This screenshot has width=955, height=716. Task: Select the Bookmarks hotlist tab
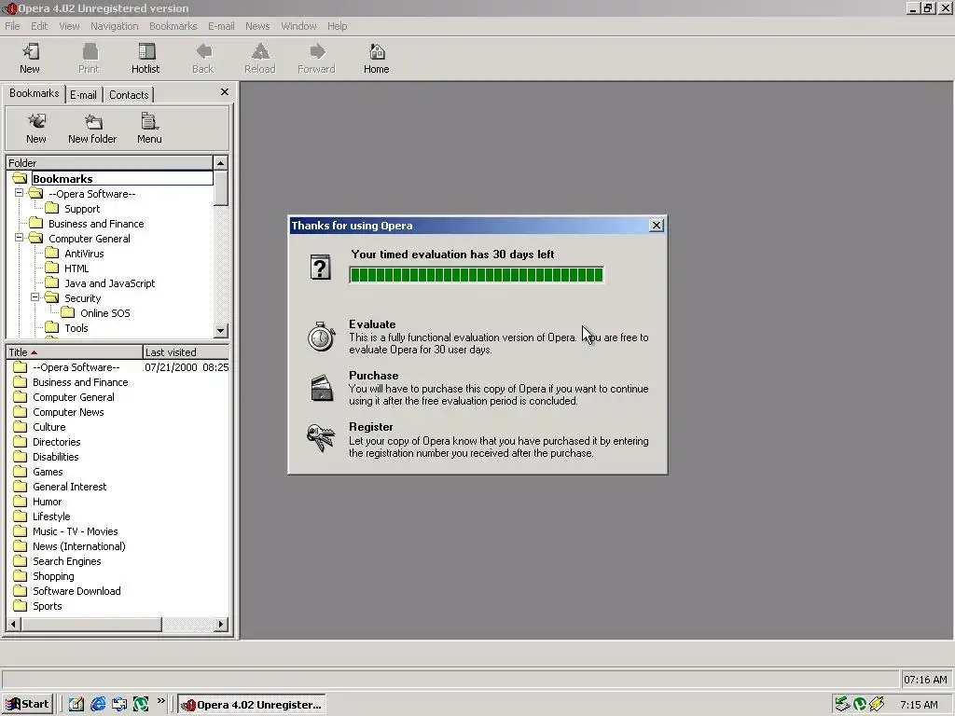coord(35,93)
